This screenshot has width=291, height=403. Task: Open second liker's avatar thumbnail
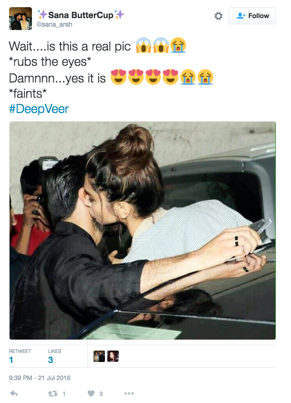(113, 356)
